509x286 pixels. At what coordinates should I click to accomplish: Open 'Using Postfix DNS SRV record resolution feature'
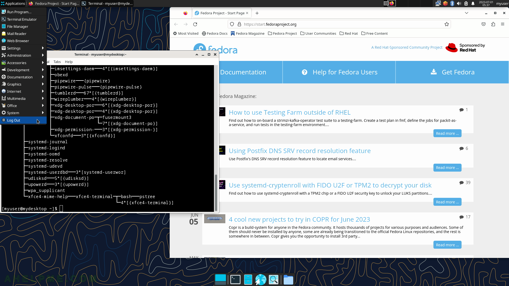[x=300, y=151]
